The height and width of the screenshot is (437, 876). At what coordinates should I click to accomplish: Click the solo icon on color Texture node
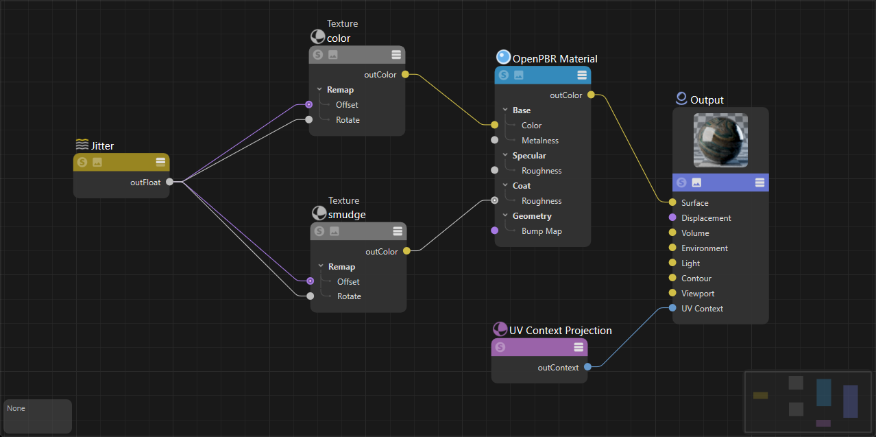318,55
